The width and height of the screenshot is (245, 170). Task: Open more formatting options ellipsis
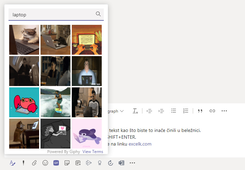pyautogui.click(x=224, y=111)
